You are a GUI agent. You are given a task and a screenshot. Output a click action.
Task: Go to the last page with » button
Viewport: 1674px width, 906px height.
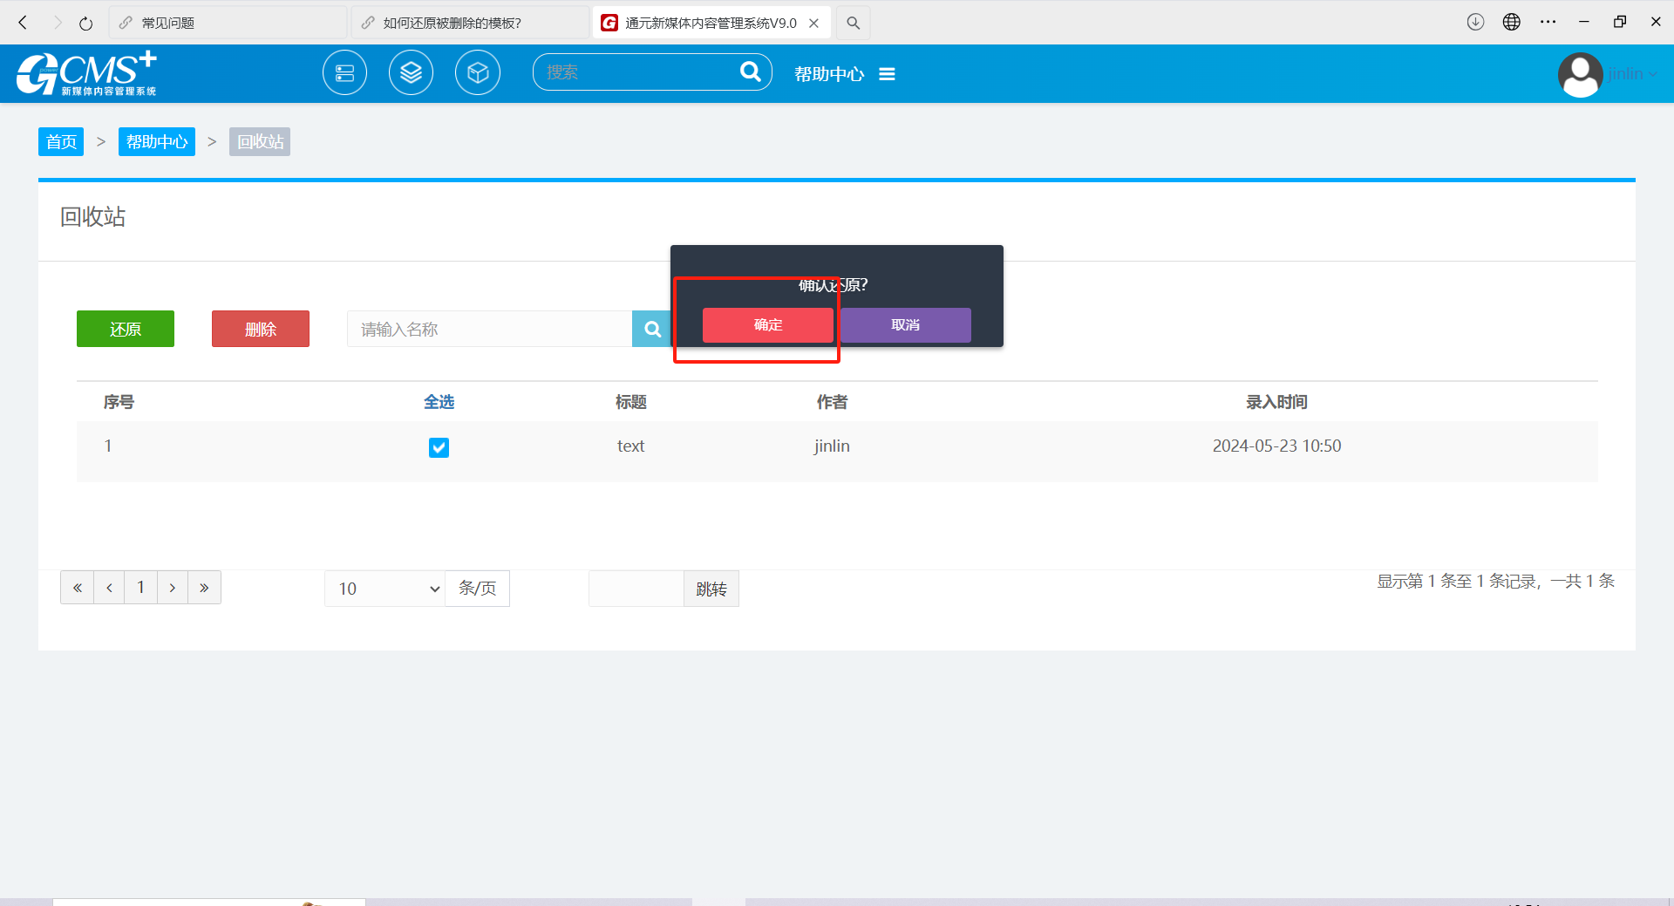click(204, 588)
